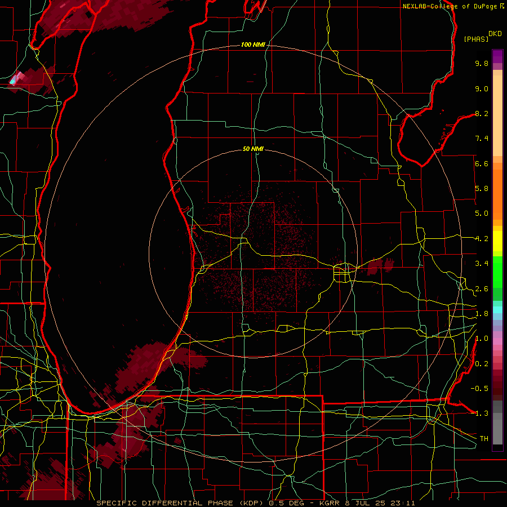Click the 8.2 scale value
This screenshot has width=507, height=507.
[x=482, y=113]
